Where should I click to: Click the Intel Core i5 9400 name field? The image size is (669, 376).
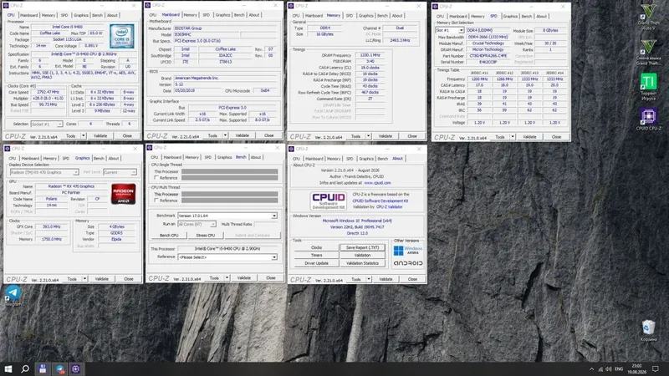pos(68,27)
